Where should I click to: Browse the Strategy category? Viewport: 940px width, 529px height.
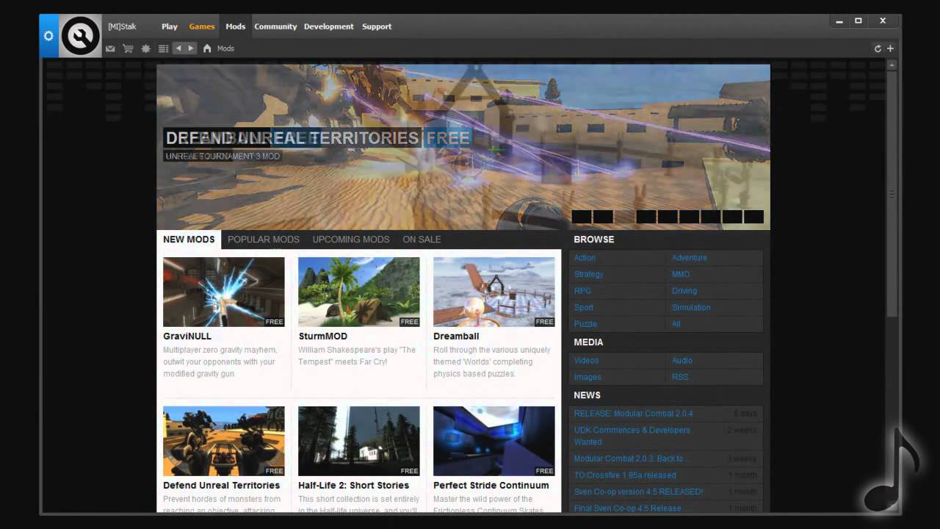pyautogui.click(x=588, y=274)
